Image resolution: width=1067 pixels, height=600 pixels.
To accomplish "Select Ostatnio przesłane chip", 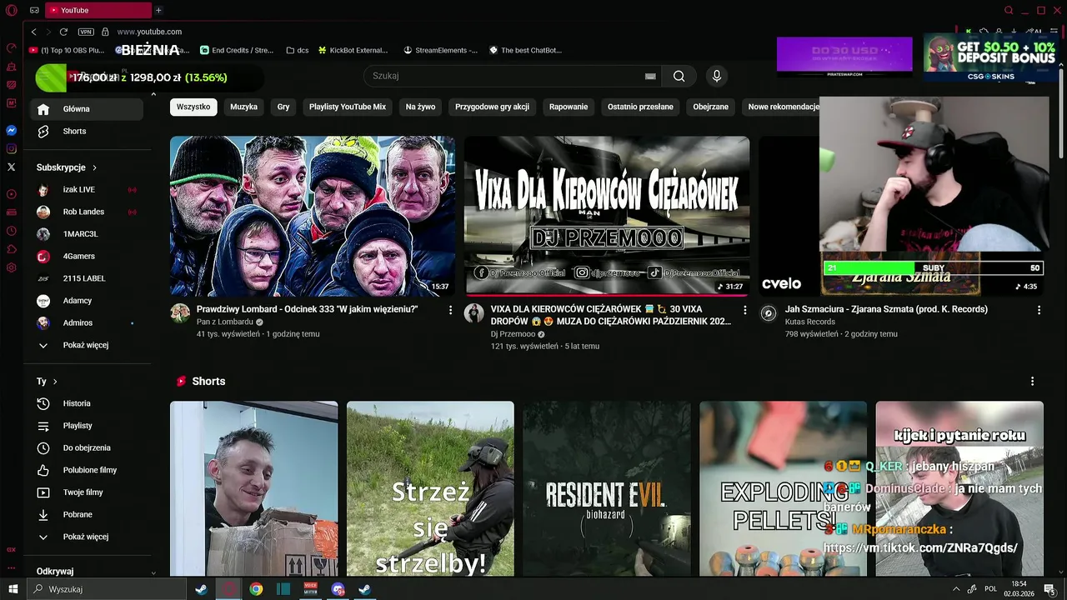I will 640,107.
